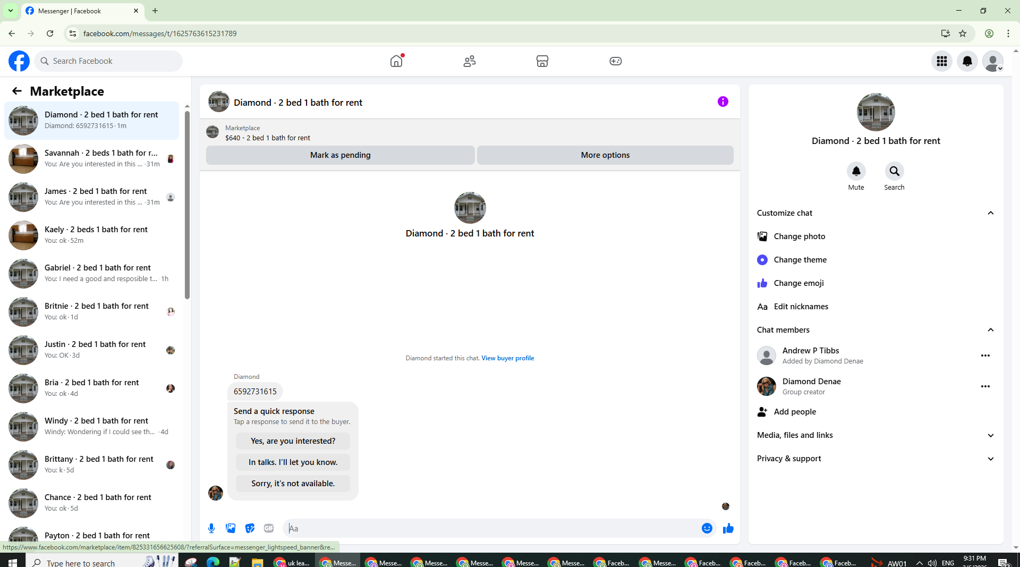Click the back arrow beside Marketplace
This screenshot has width=1020, height=567.
(17, 91)
